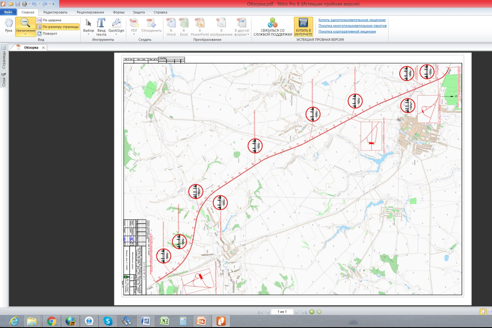
Task: Toggle single page view in status bar
Action: pyautogui.click(x=483, y=312)
